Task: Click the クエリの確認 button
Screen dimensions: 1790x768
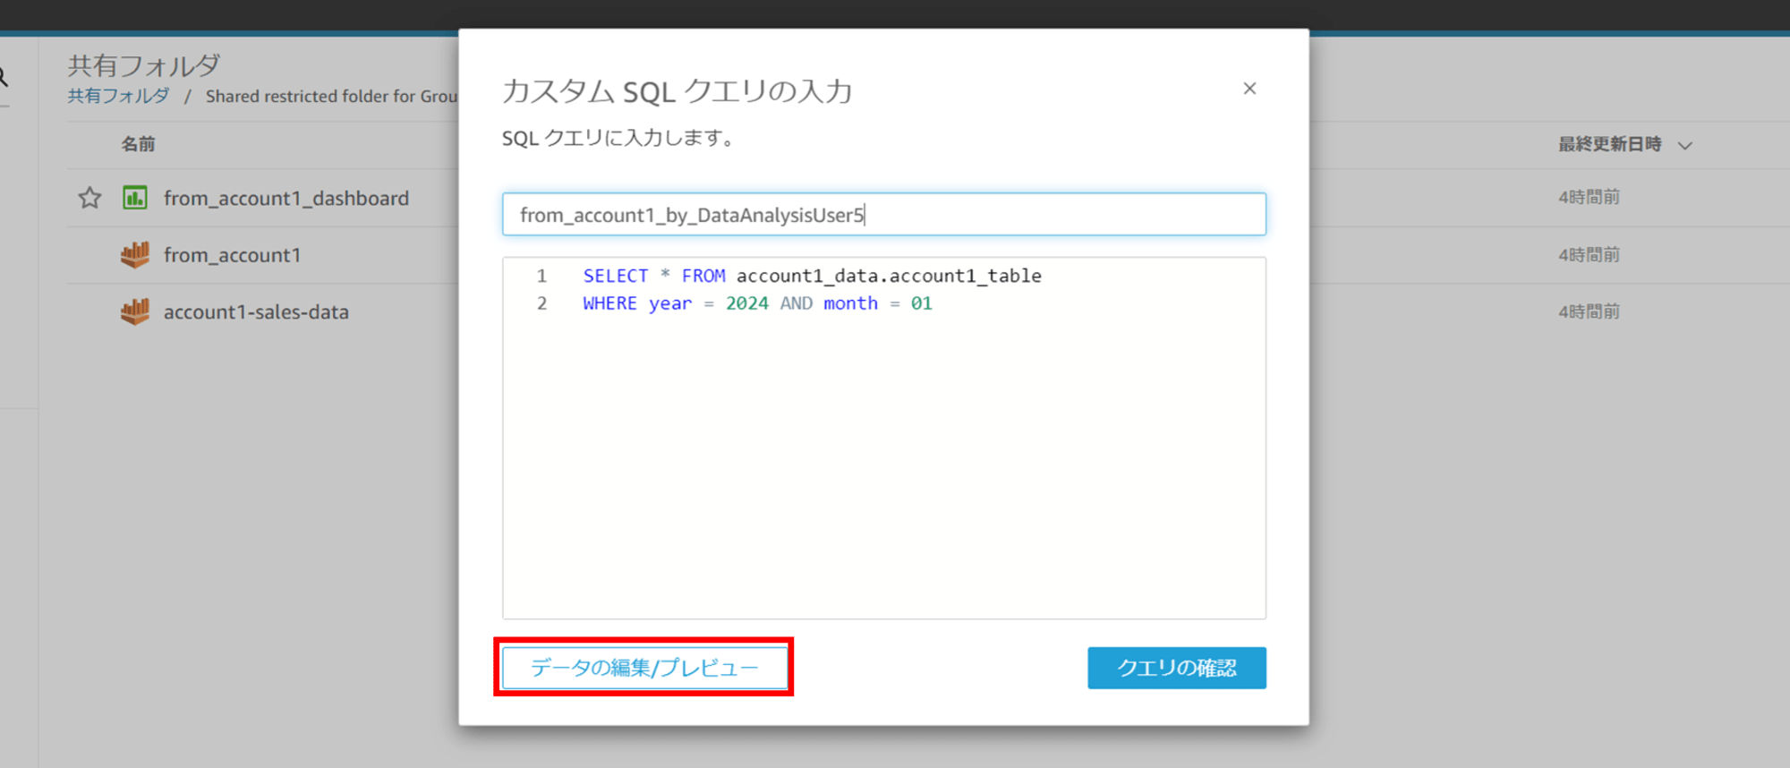Action: (x=1177, y=668)
